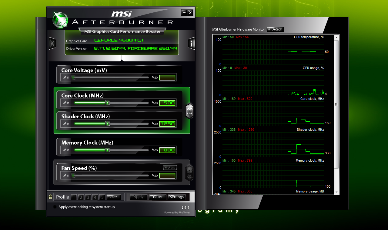Select profile slot 3
This screenshot has width=388, height=230.
click(x=88, y=197)
